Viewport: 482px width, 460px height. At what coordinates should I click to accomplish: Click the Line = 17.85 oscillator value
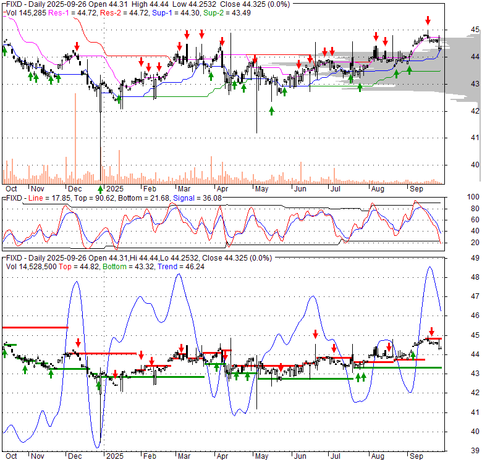tap(49, 198)
